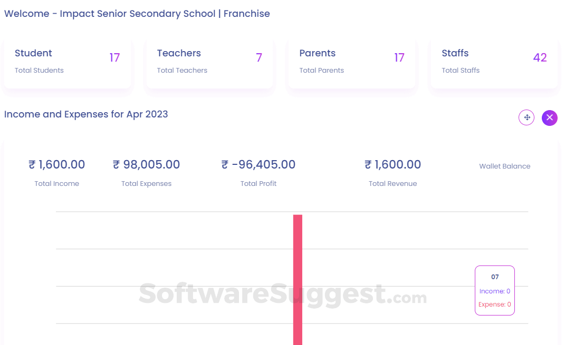Image resolution: width=565 pixels, height=345 pixels.
Task: Click the purple X close icon
Action: tap(549, 118)
